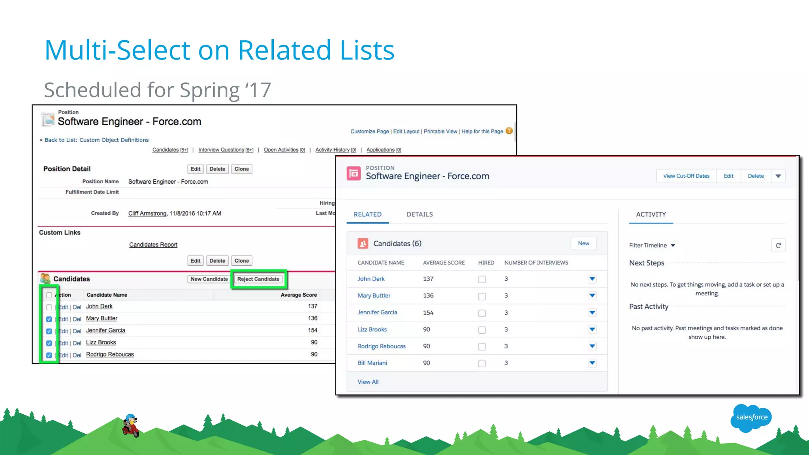This screenshot has width=809, height=455.
Task: Click the Help for this Page question icon
Action: [509, 131]
